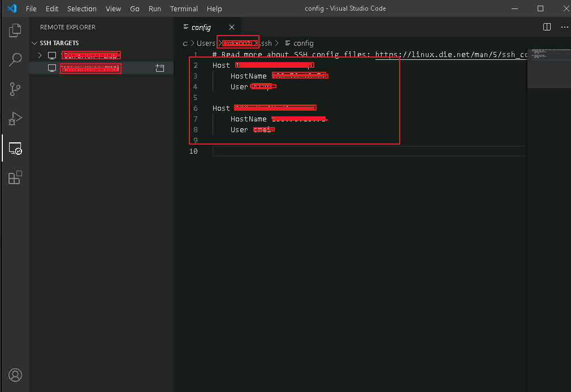Click the SSH TARGETS section header label
The height and width of the screenshot is (392, 571).
(59, 43)
